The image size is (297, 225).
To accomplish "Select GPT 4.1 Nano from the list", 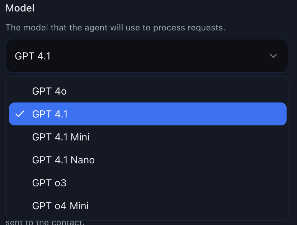I will tap(63, 160).
